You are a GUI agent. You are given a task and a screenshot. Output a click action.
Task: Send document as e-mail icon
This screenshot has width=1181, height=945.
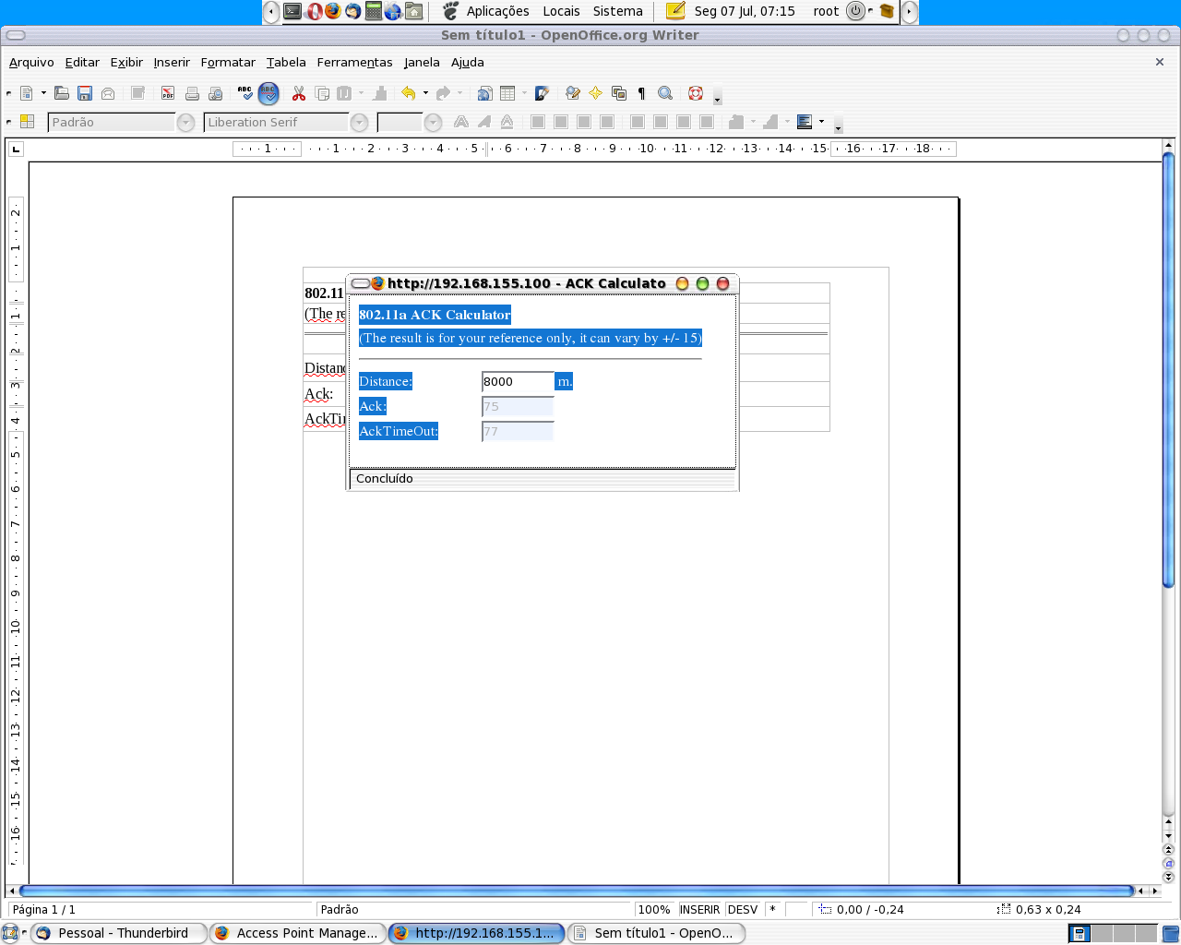(x=108, y=93)
